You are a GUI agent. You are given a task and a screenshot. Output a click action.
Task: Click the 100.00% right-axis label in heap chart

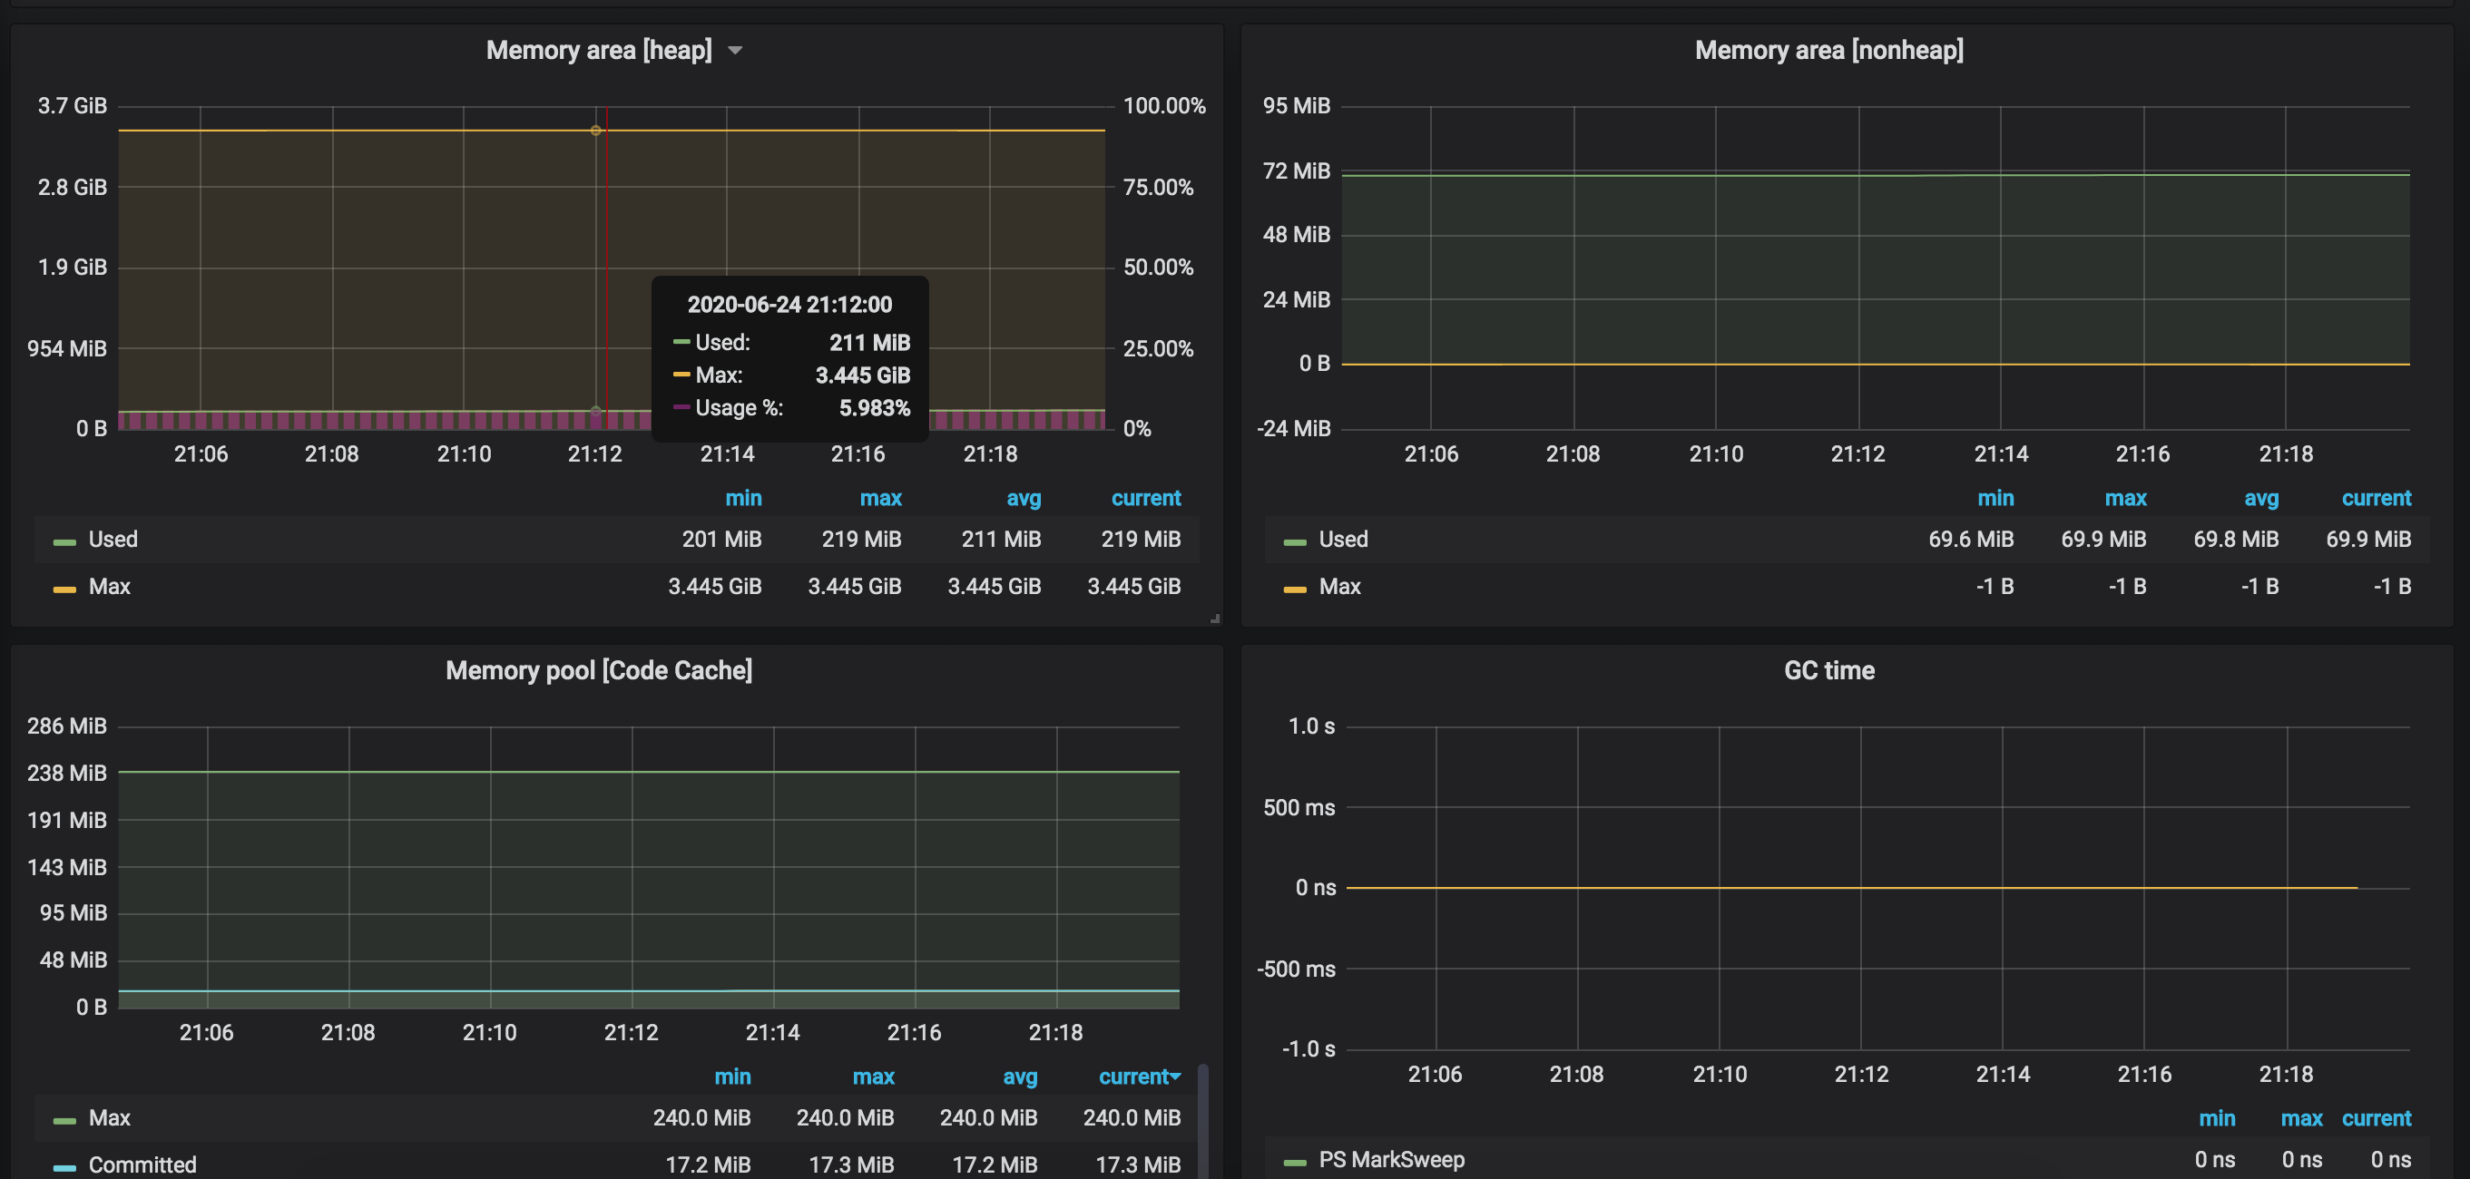point(1164,105)
